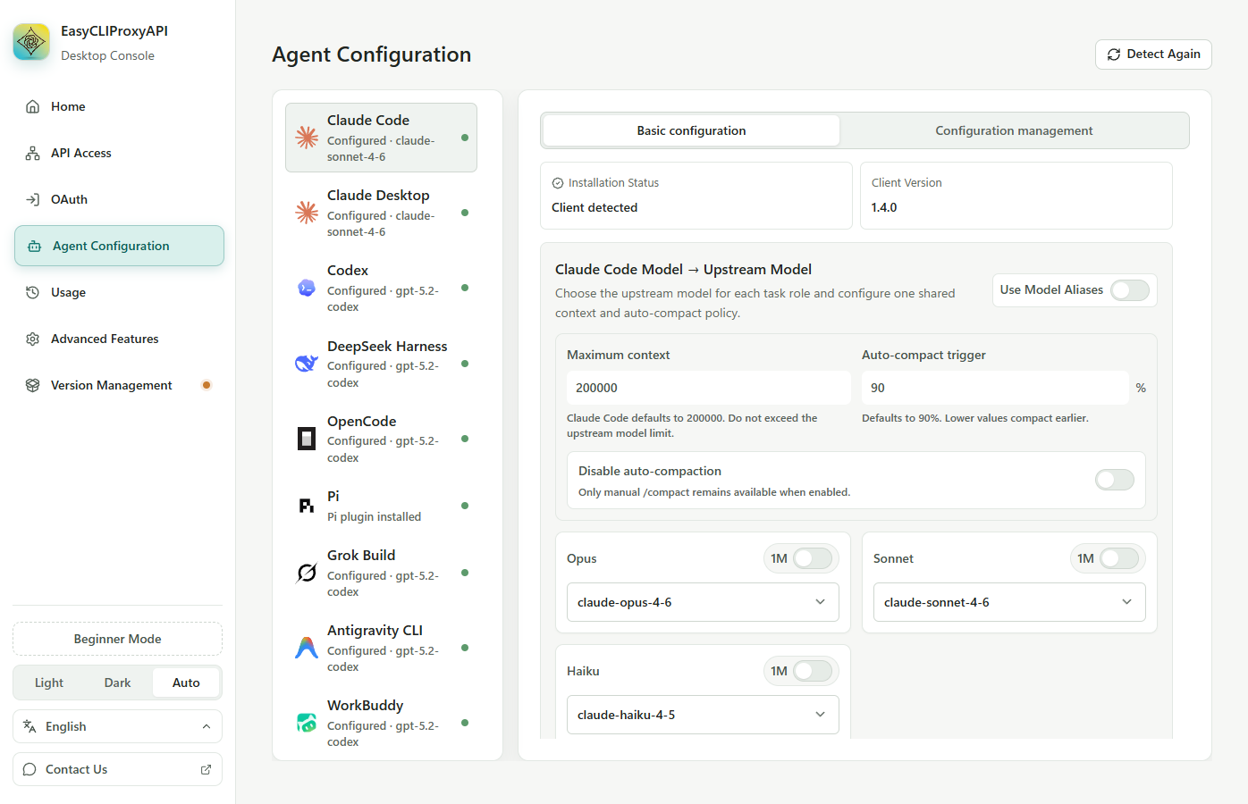Click the Auto-compact trigger field showing 90
The image size is (1248, 804).
click(995, 388)
